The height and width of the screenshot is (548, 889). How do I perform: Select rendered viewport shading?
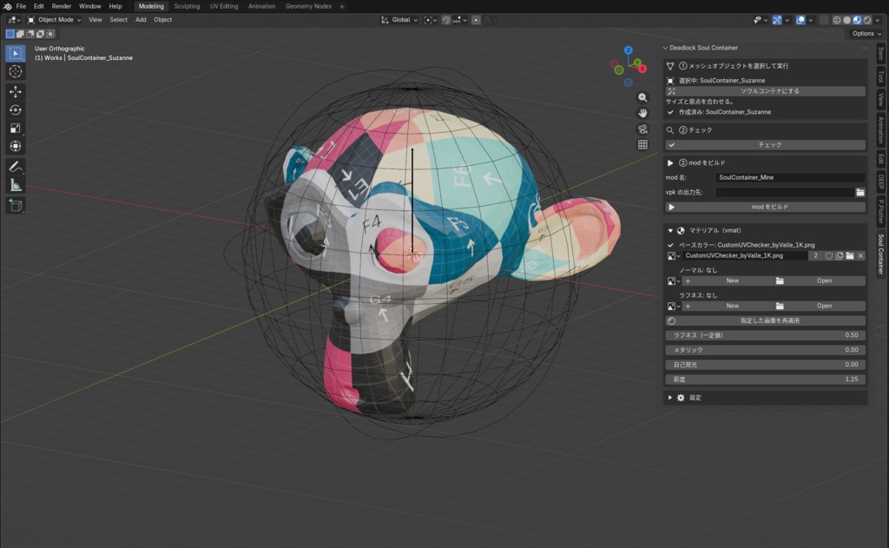click(867, 20)
